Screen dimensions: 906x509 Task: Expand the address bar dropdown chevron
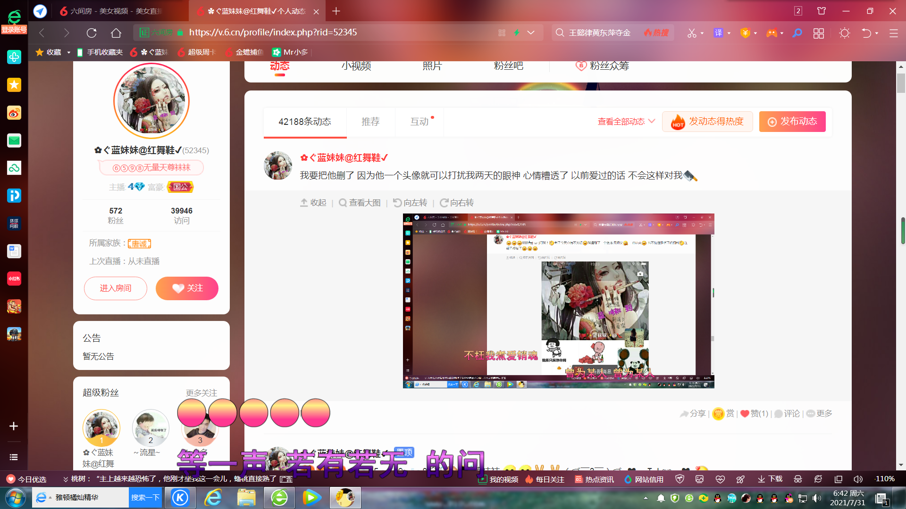[x=531, y=33]
